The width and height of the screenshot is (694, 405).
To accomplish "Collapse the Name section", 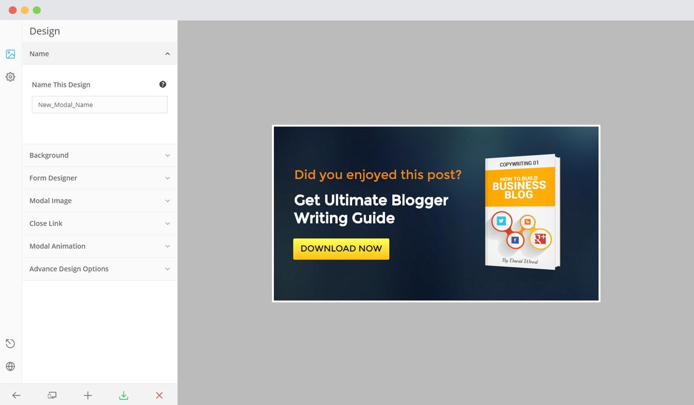I will tap(100, 54).
